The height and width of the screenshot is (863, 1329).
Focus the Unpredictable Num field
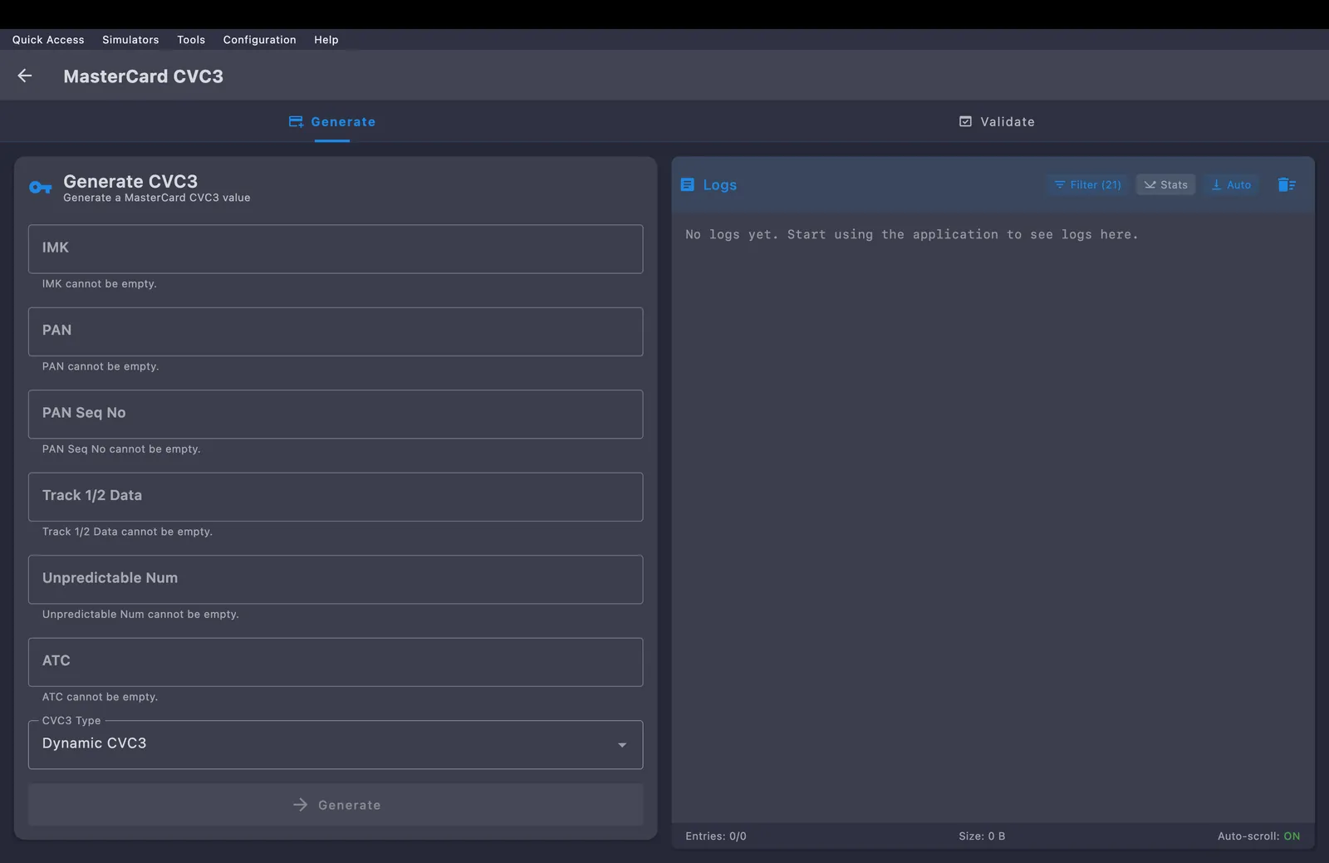336,579
